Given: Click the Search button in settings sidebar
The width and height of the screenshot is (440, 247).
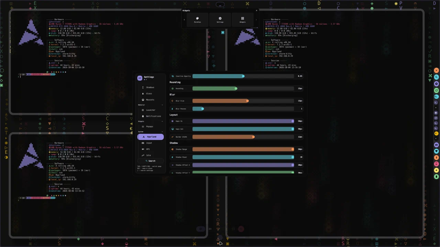Looking at the screenshot, I should click(151, 161).
